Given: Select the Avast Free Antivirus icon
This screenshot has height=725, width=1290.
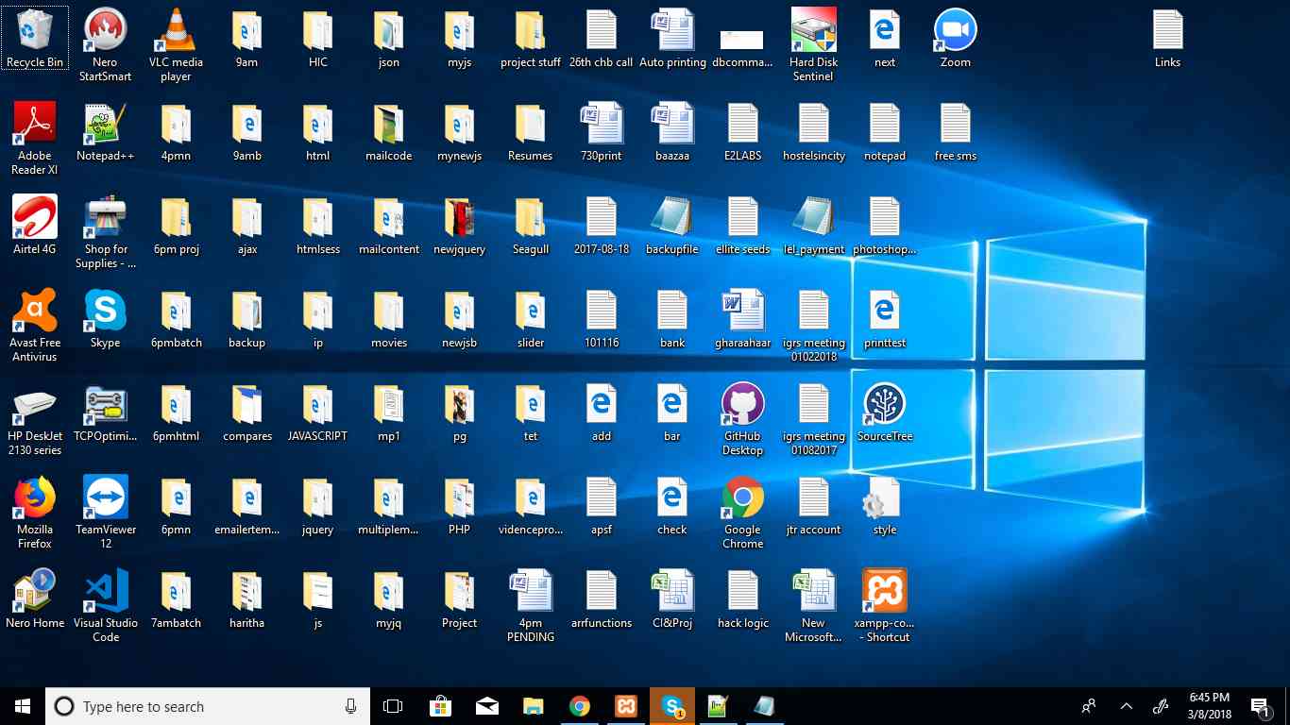Looking at the screenshot, I should coord(35,312).
